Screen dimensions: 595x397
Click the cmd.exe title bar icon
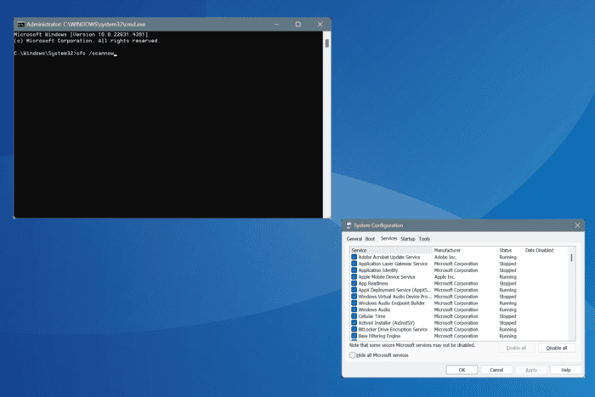(21, 25)
